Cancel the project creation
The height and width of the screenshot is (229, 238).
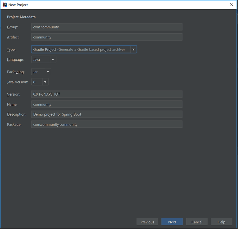click(197, 222)
